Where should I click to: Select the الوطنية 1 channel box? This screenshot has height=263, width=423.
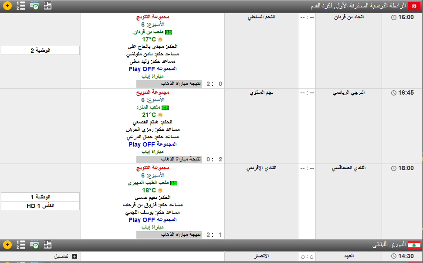coord(40,197)
